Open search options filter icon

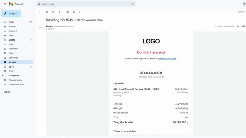[x=132, y=4]
